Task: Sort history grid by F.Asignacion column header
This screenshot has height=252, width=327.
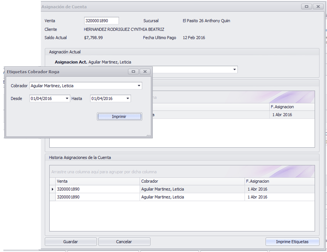Action: point(280,181)
